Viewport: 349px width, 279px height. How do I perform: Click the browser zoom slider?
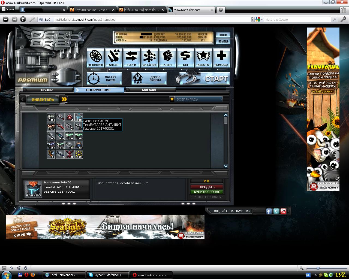[x=318, y=268]
